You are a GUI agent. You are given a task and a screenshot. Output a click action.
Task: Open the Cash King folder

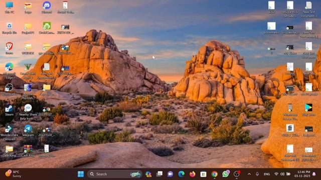click(9, 151)
